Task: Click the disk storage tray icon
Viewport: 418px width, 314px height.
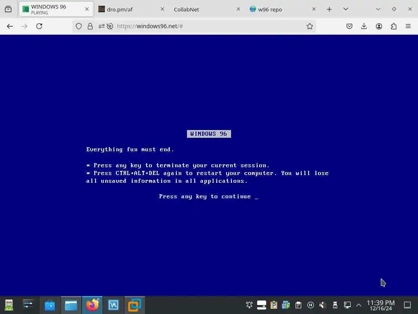Action: [262, 305]
